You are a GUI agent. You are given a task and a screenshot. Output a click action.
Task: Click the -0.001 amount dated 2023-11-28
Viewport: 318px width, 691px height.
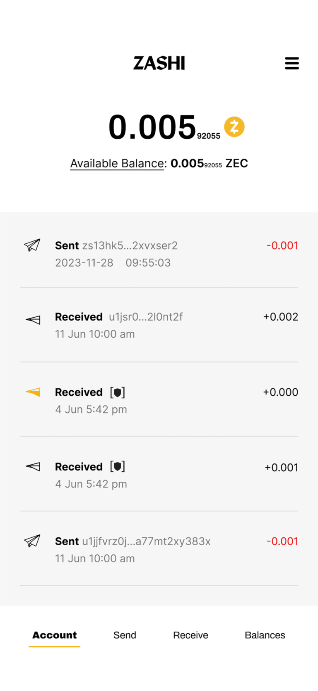point(282,245)
